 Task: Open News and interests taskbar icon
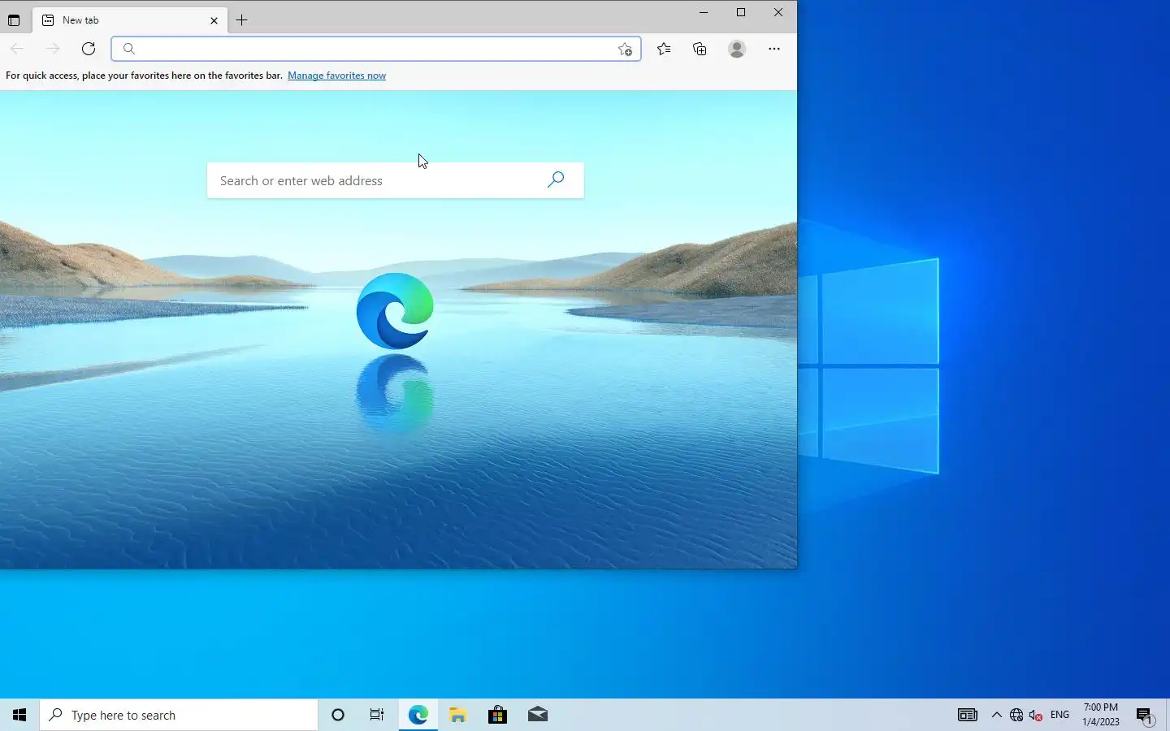967,715
